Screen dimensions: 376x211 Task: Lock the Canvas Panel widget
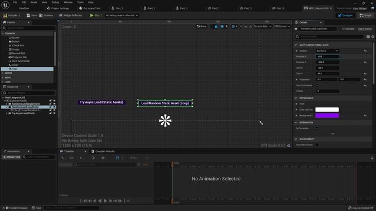tap(51, 101)
